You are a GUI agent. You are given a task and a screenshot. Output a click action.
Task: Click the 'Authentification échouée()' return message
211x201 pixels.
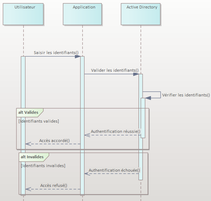pos(115,170)
